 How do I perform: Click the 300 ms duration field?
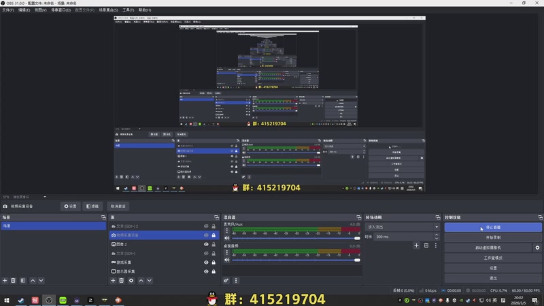403,237
